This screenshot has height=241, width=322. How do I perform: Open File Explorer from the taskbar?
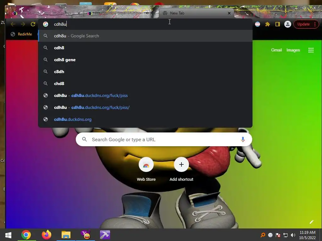point(66,235)
